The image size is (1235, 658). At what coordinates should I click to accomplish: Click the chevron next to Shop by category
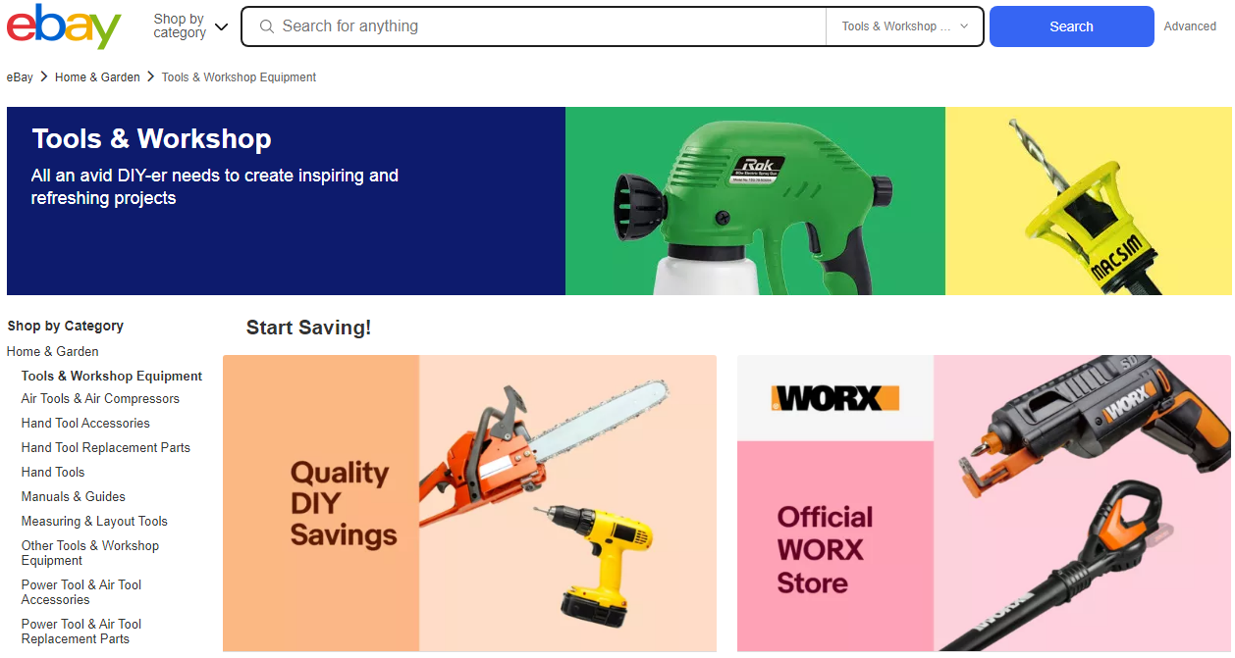[221, 27]
